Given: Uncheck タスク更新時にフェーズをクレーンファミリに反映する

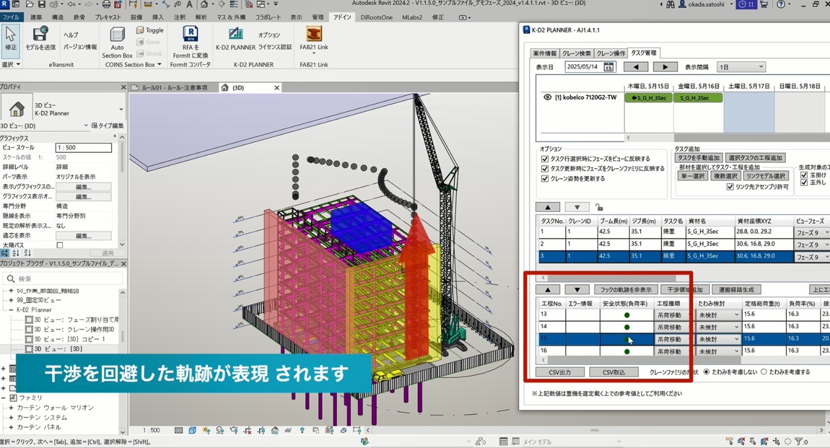Looking at the screenshot, I should click(x=545, y=169).
